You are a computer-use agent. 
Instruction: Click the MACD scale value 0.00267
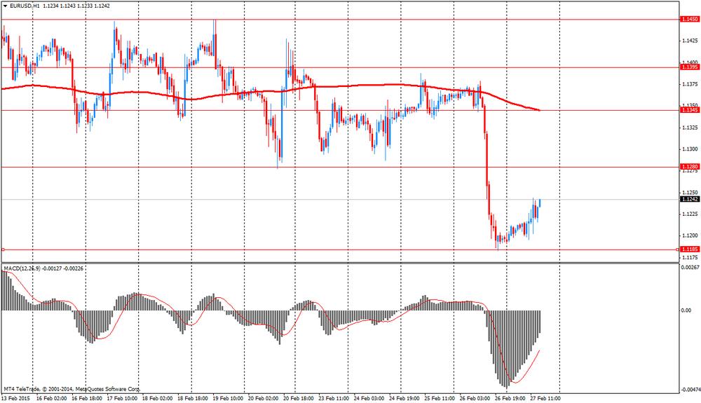tap(690, 267)
